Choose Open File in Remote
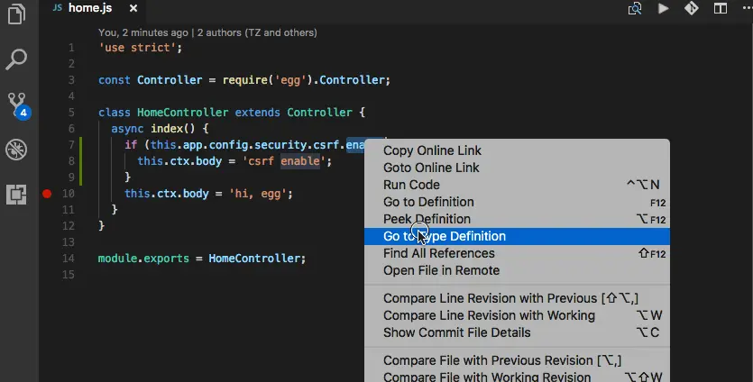Image resolution: width=753 pixels, height=382 pixels. (x=517, y=270)
